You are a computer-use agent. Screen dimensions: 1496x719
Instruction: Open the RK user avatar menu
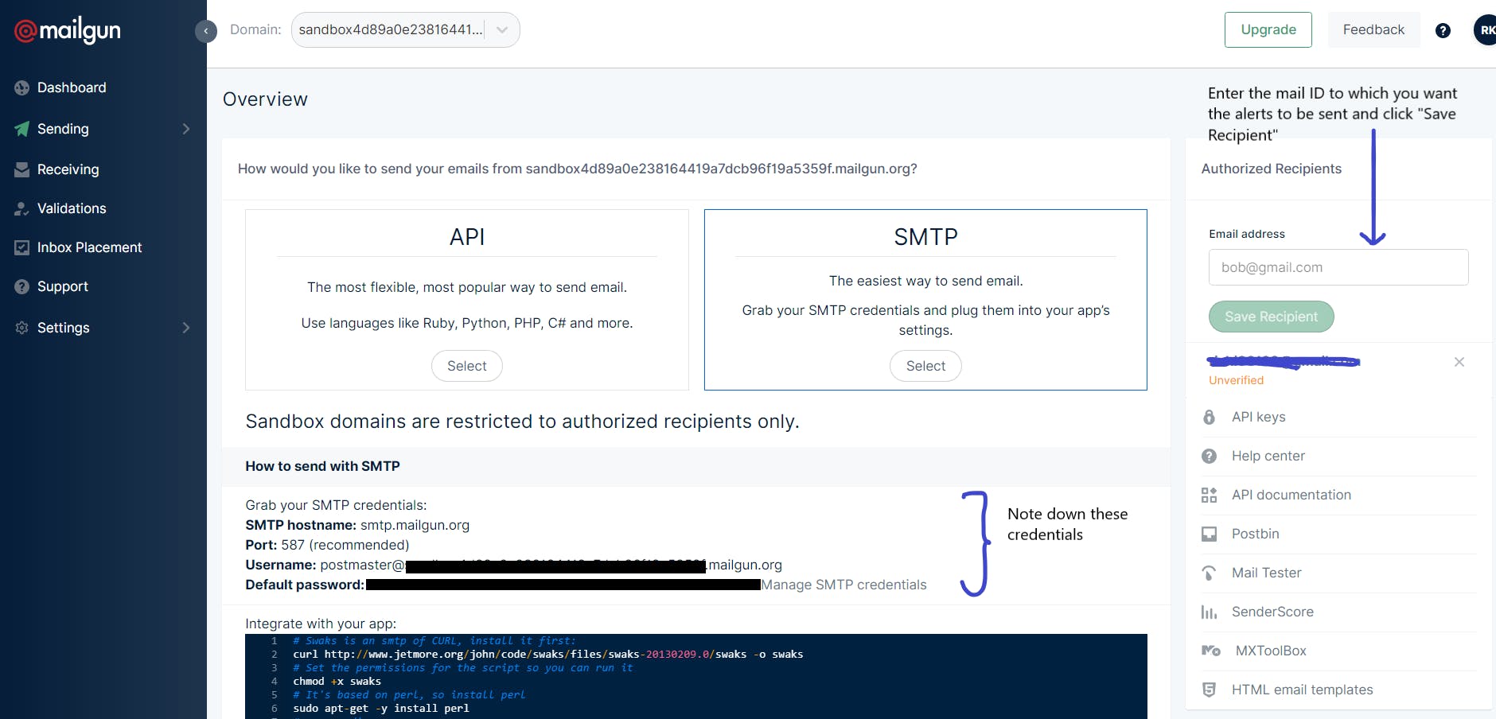point(1485,30)
